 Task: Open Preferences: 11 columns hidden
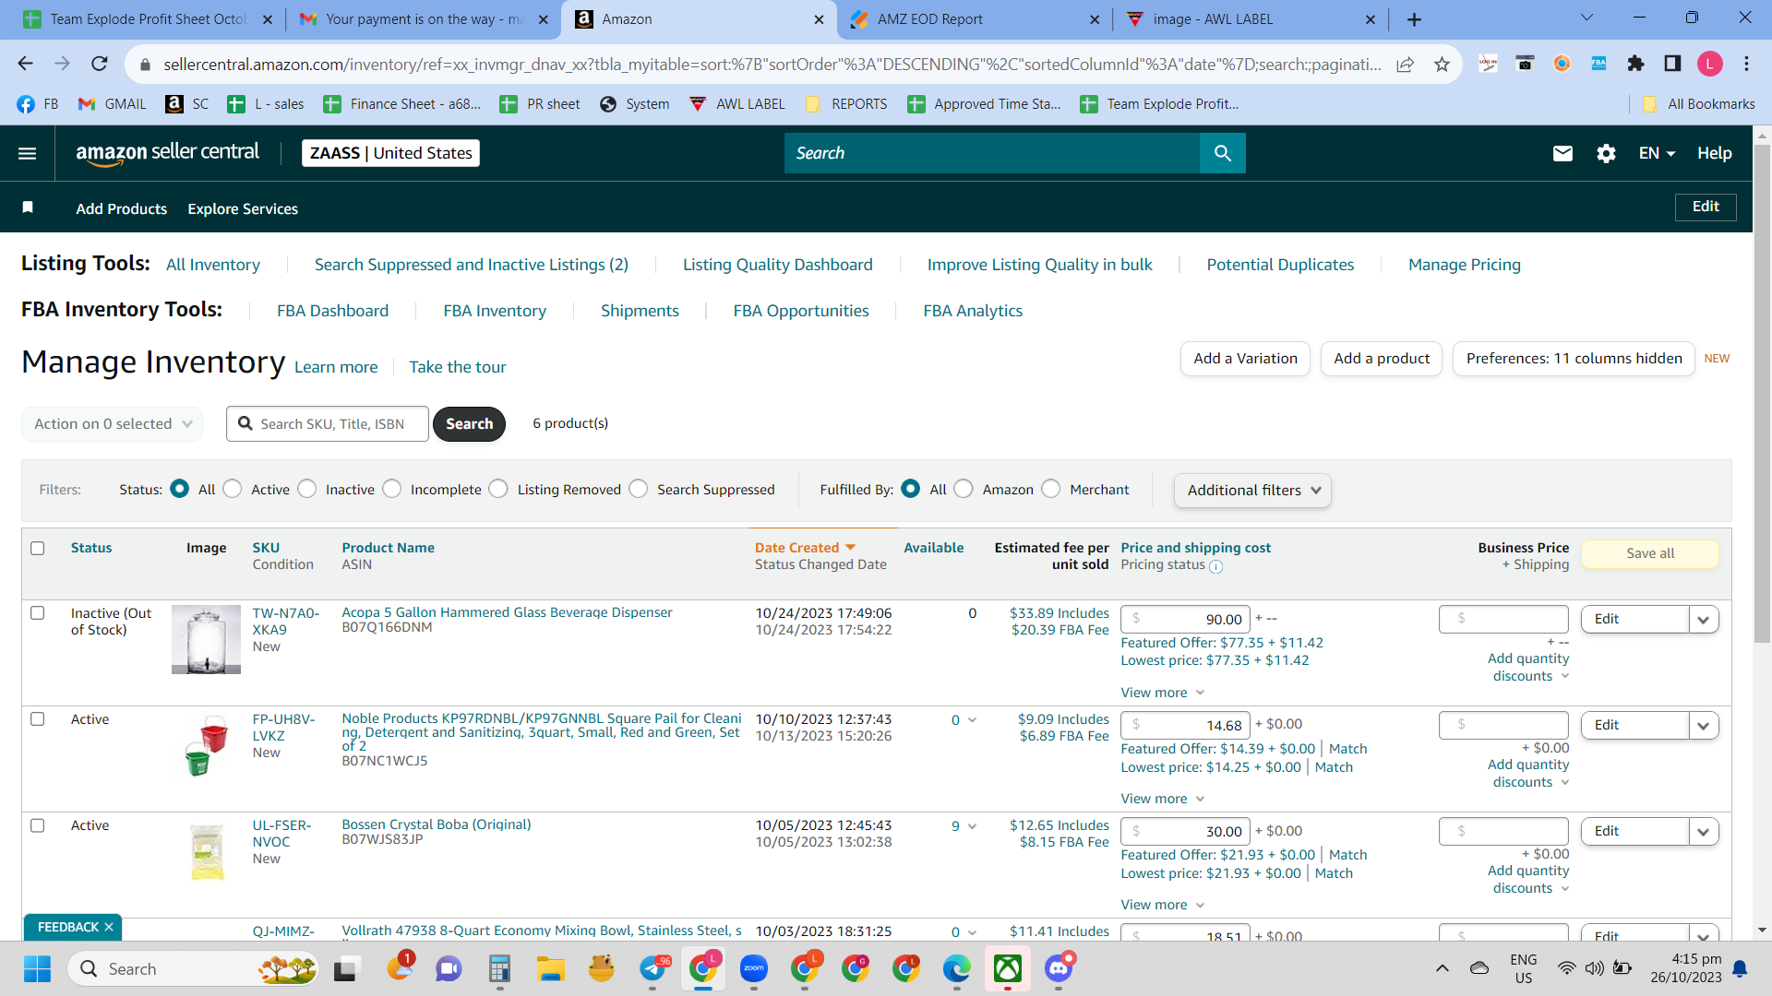tap(1574, 359)
